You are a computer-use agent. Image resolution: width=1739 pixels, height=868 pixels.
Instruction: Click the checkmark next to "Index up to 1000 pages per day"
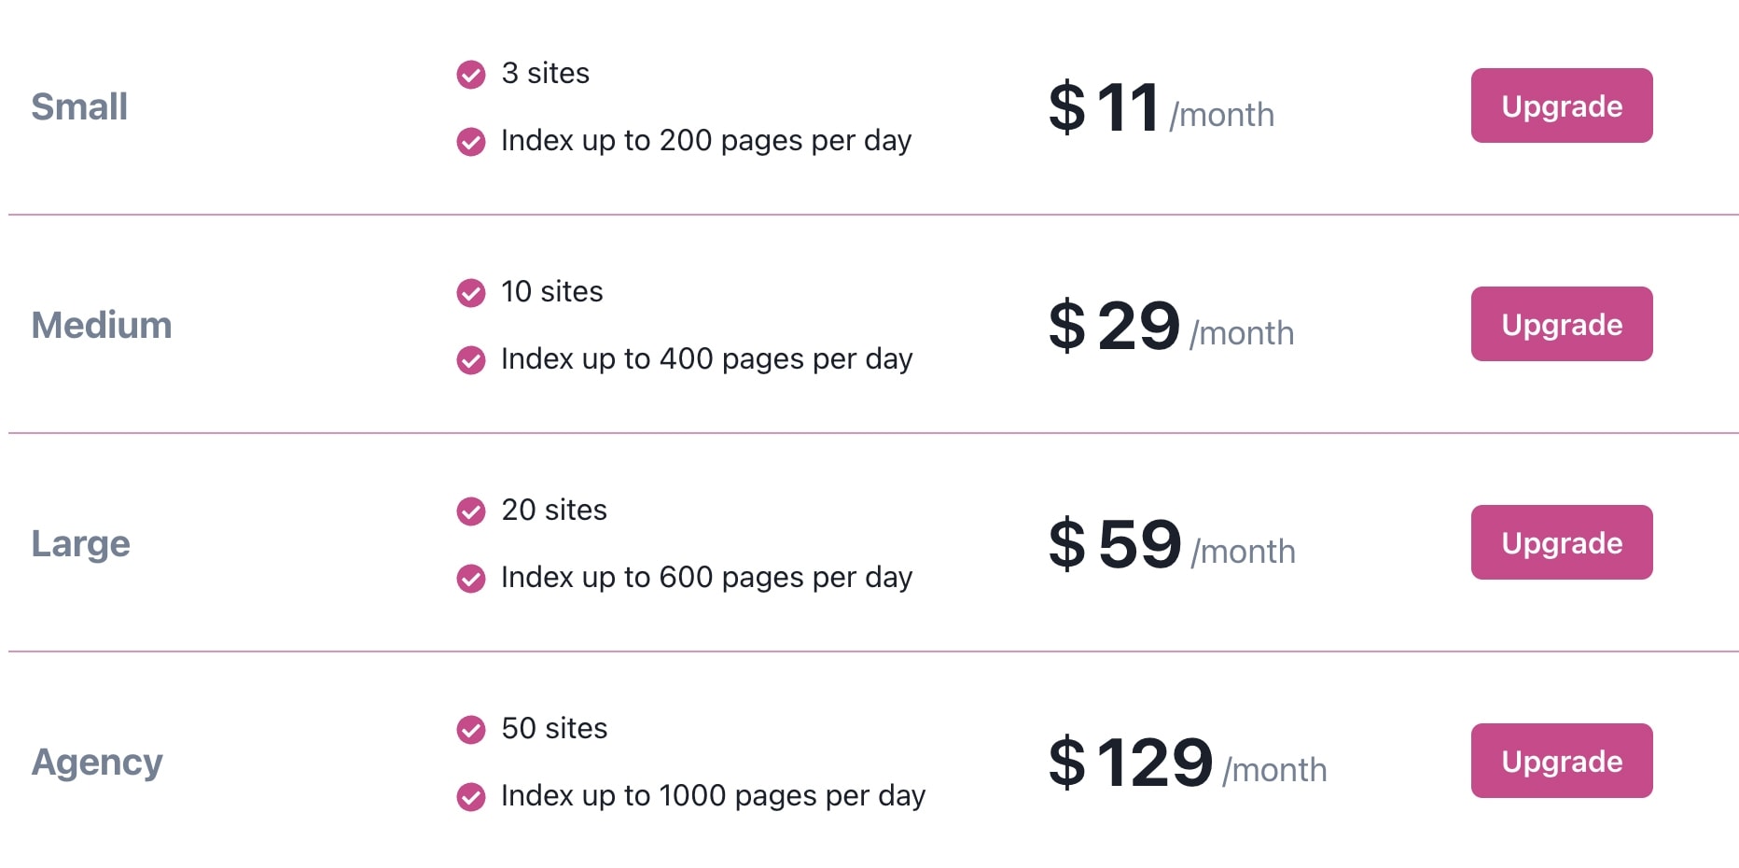click(470, 796)
